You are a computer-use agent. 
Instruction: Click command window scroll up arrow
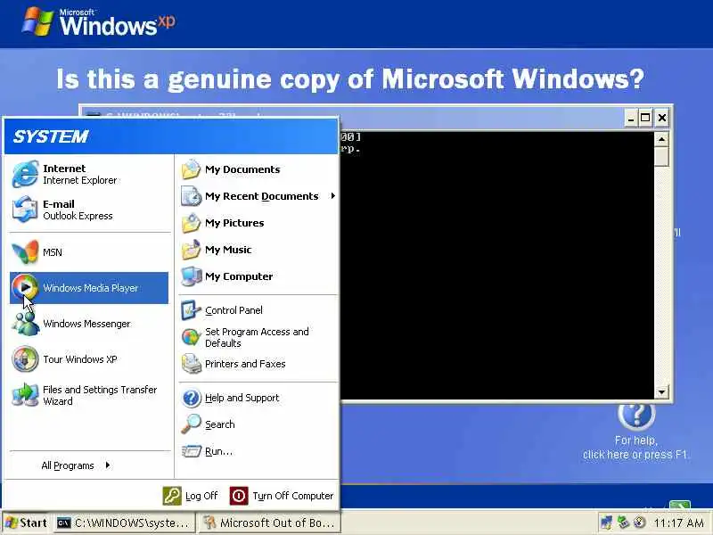point(661,139)
